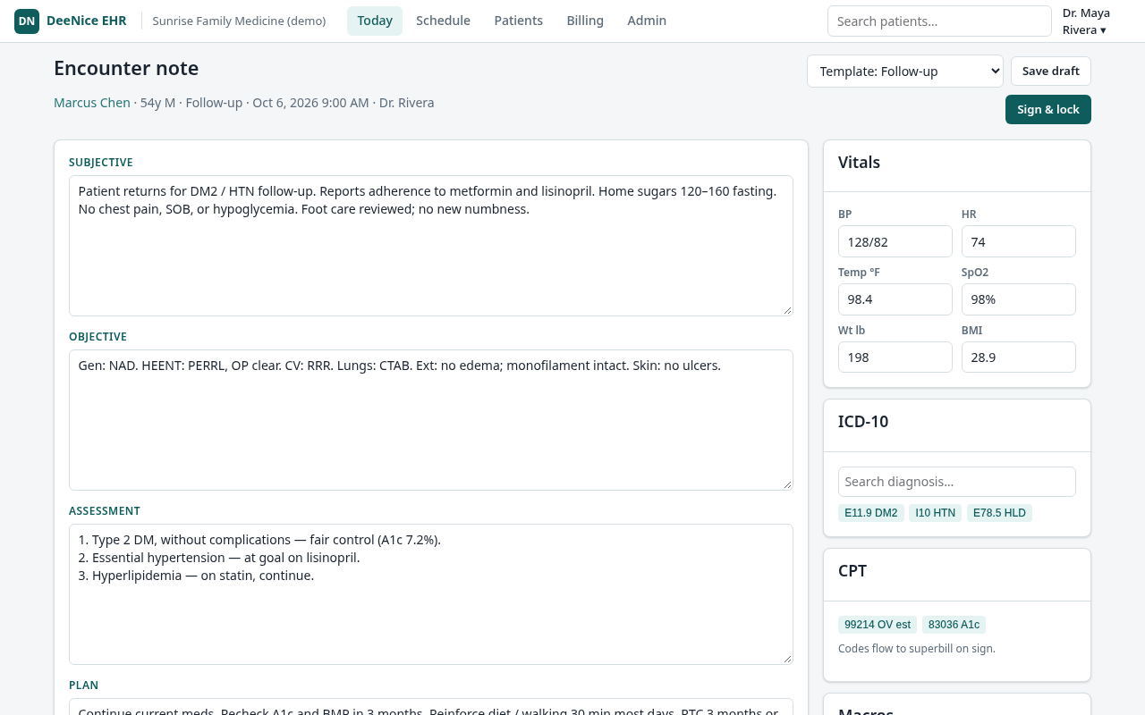Open the DeeNice EHR home link

[x=71, y=21]
